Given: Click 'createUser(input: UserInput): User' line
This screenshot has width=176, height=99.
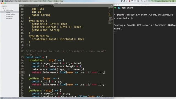Looking at the screenshot, I should (x=58, y=39).
